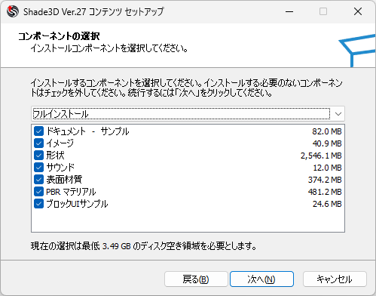Select the ブロックUIサンプル row label
The image size is (376, 296).
point(77,204)
